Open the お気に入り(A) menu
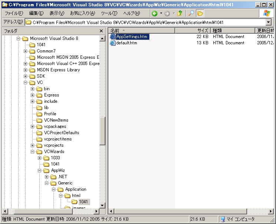 point(83,13)
